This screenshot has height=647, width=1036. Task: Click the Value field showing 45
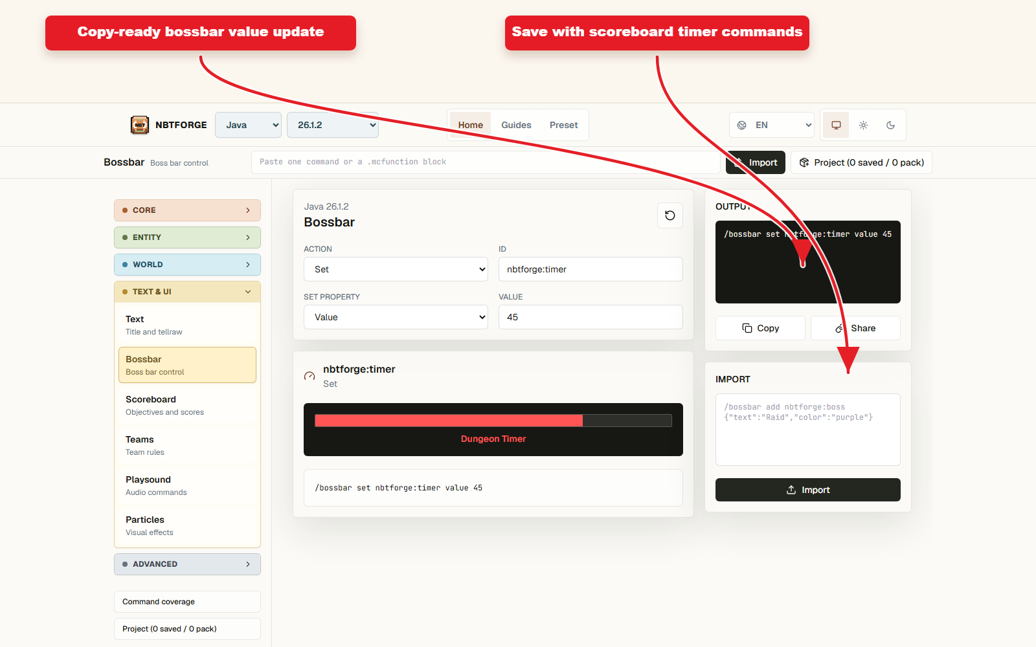(591, 317)
